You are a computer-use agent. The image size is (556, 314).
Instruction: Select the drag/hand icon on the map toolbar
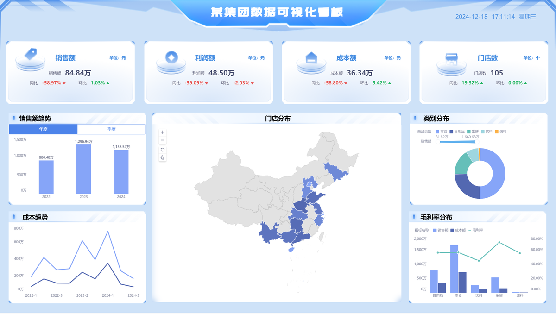pyautogui.click(x=163, y=157)
